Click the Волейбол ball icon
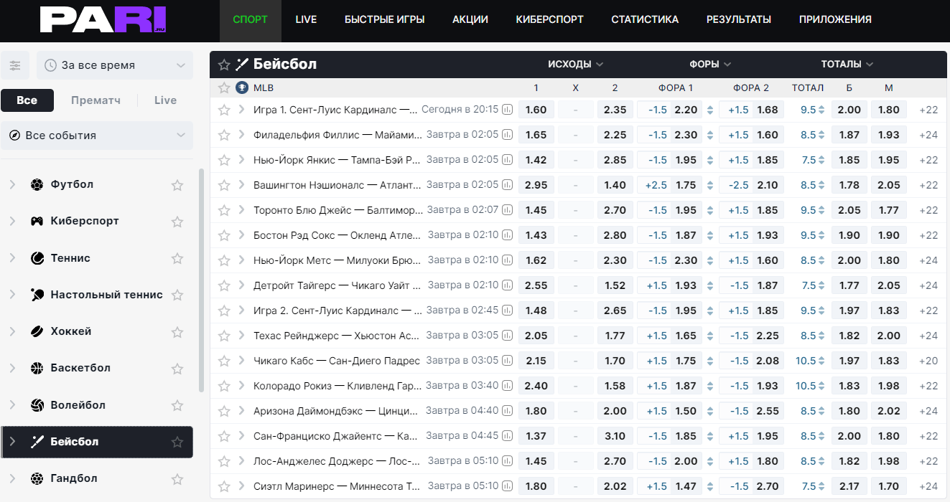Screen dimensions: 950x502 [x=37, y=405]
